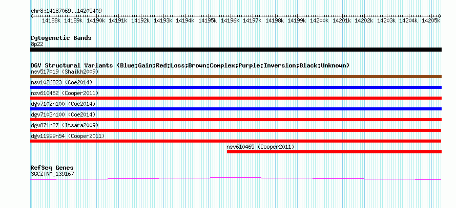456x208 pixels.
Task: Select the blue dgv7102n100 gain bar
Action: tap(236, 109)
